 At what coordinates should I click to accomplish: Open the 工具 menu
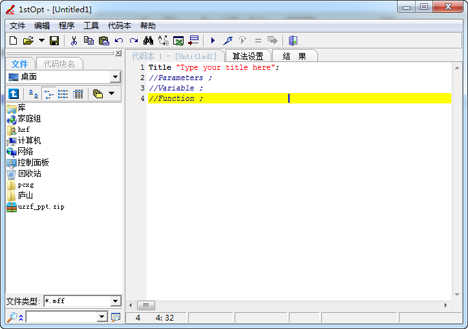point(91,26)
